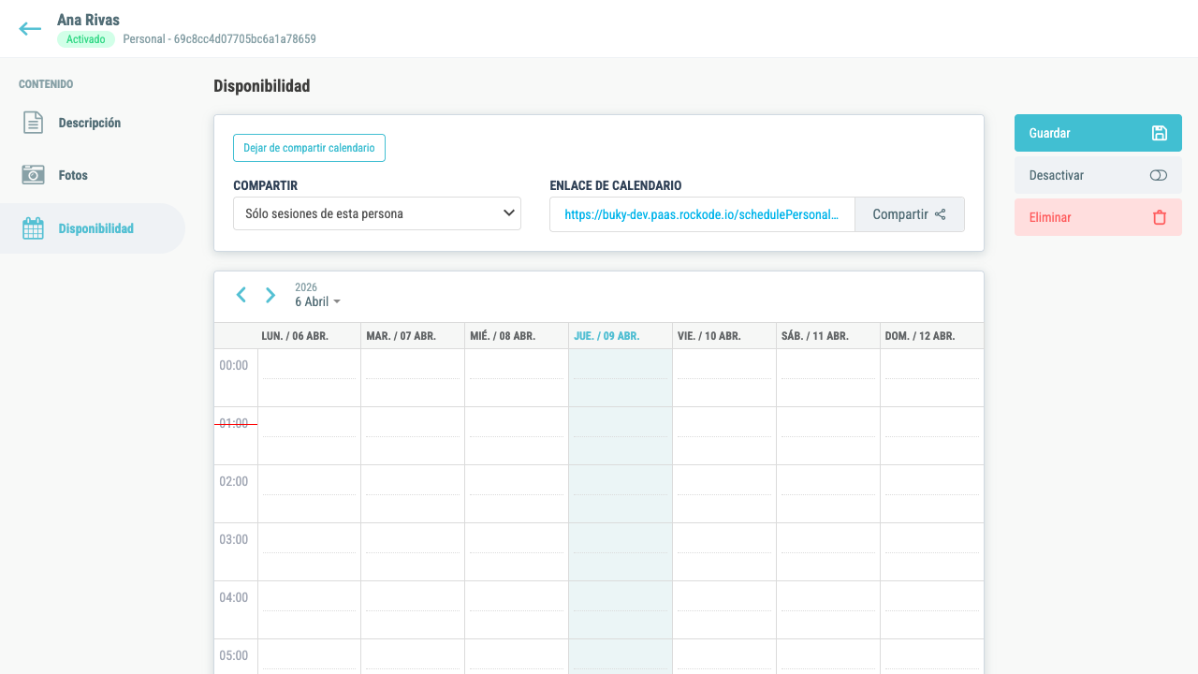The height and width of the screenshot is (674, 1198).
Task: Go to next week in calendar
Action: [x=270, y=295]
